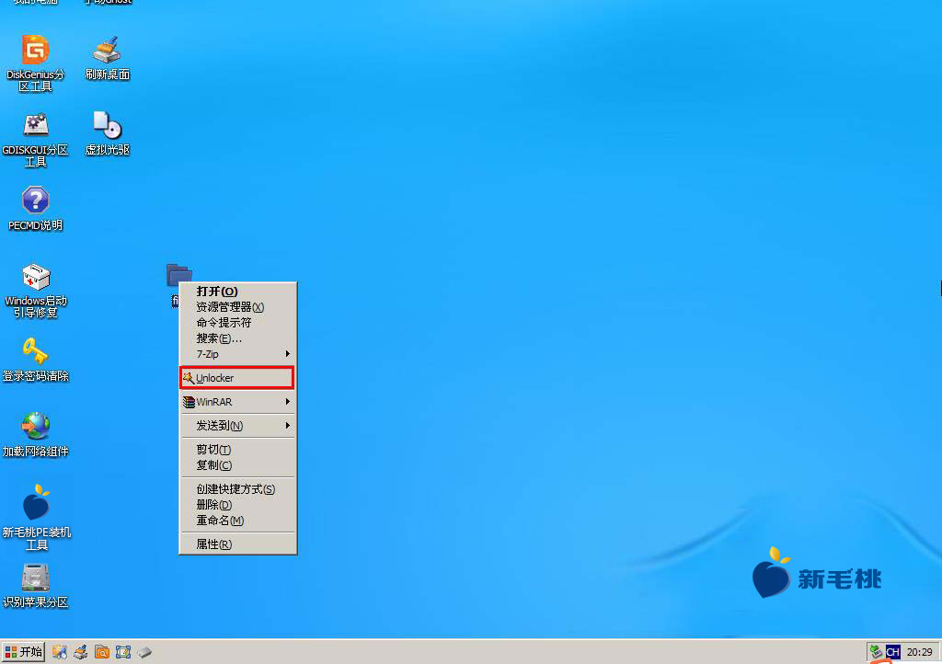Open 属性(R) from the context menu
This screenshot has height=664, width=942.
238,544
